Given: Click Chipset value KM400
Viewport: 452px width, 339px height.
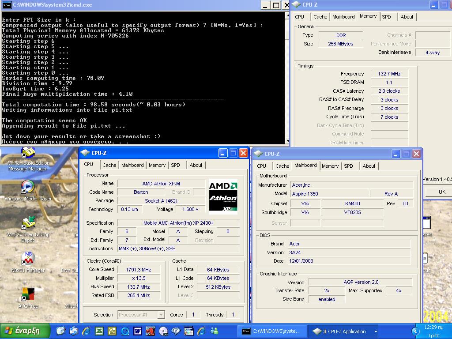Looking at the screenshot, I should [x=353, y=203].
